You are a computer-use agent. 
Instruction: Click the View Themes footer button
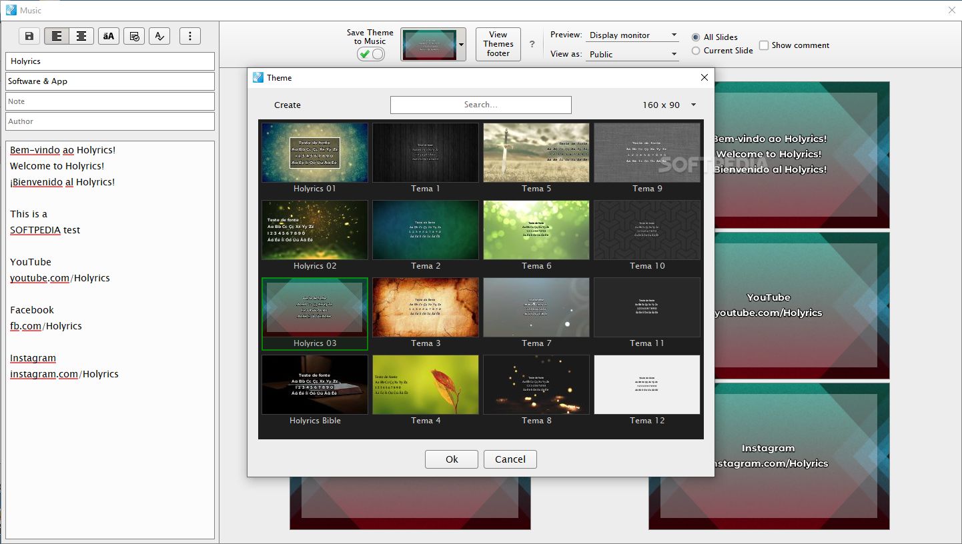(x=498, y=44)
